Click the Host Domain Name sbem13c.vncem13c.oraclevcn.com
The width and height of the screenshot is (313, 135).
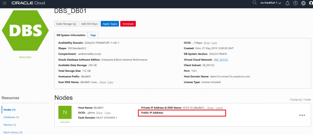pyautogui.click(x=230, y=76)
